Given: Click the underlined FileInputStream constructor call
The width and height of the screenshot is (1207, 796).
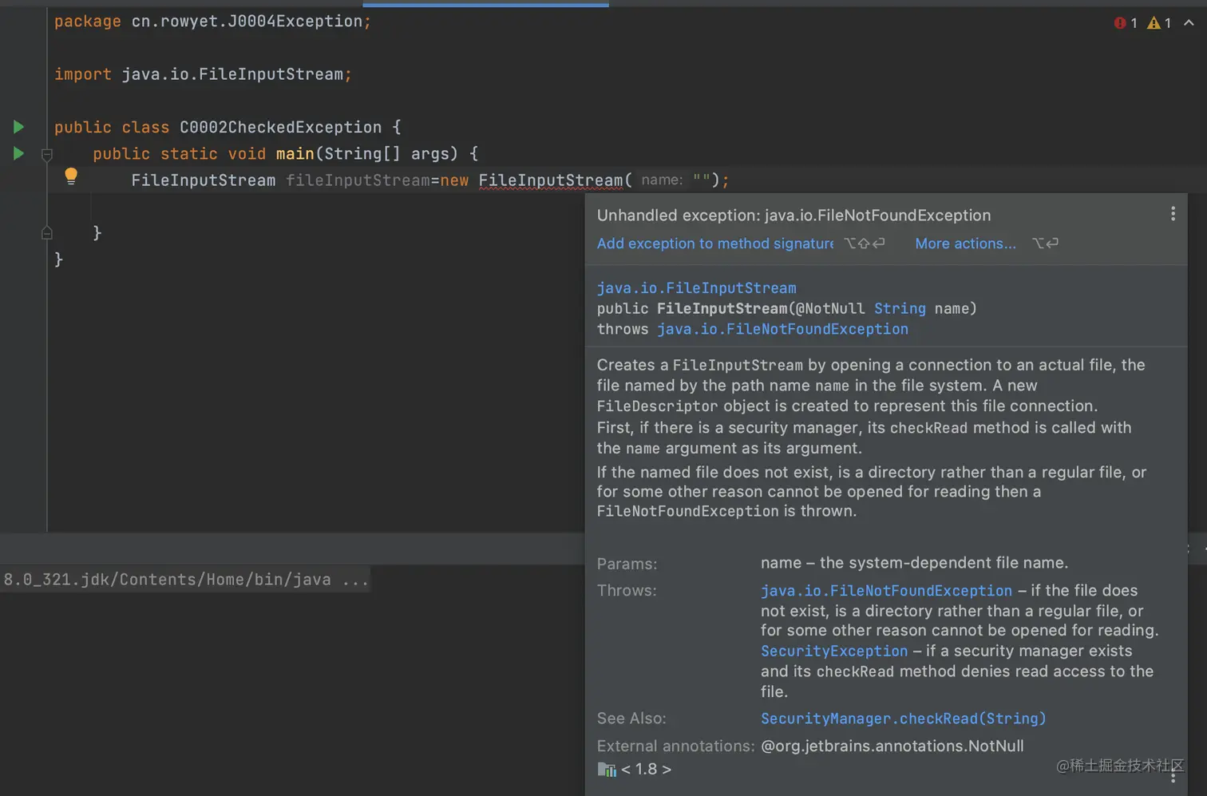Looking at the screenshot, I should pos(550,180).
